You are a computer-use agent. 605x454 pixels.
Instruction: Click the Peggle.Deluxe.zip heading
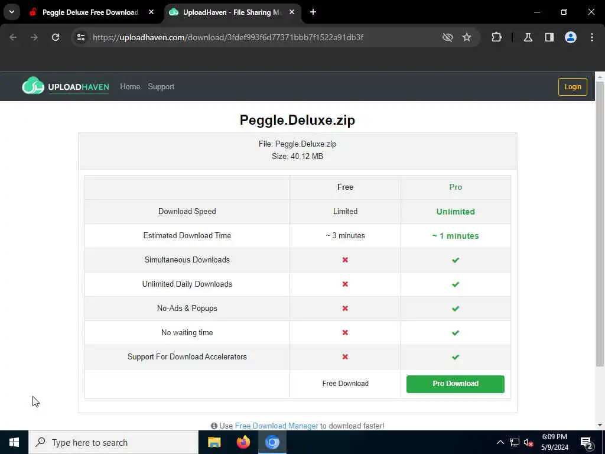pos(297,120)
